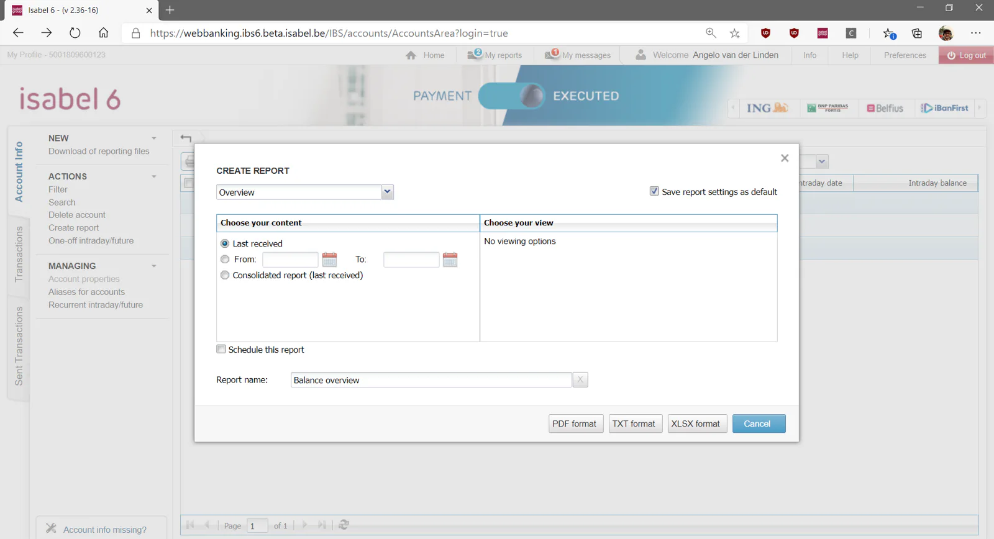Click the ING bank logo
The height and width of the screenshot is (539, 994).
(x=767, y=108)
